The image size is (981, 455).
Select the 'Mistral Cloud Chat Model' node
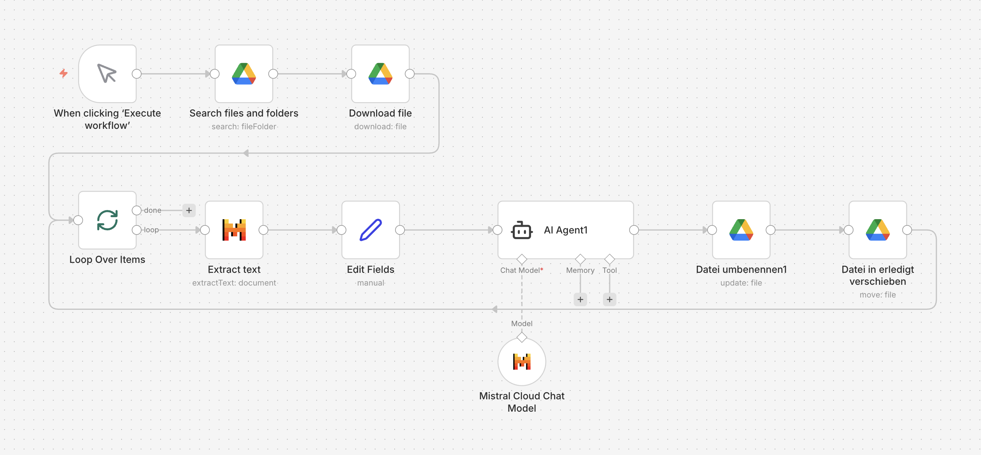[522, 361]
